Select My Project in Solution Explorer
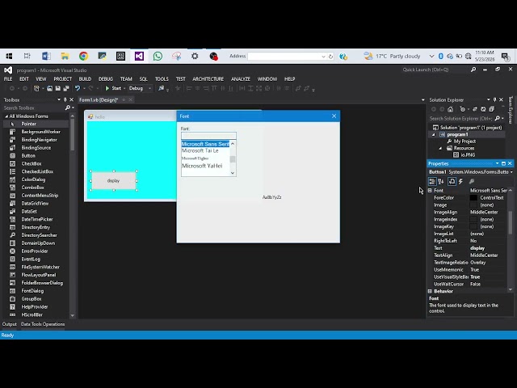517x388 pixels. (464, 141)
